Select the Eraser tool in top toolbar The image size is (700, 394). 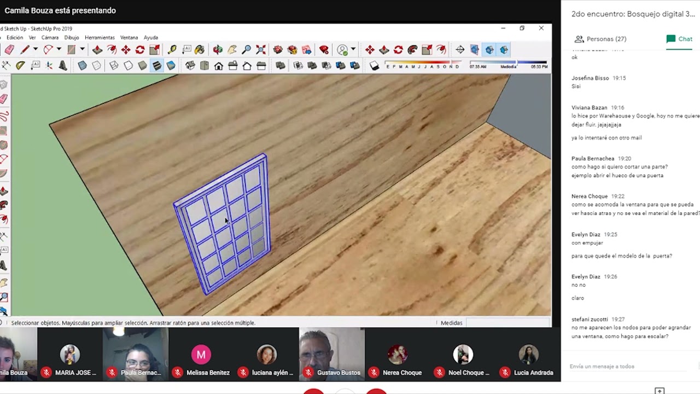(x=9, y=50)
